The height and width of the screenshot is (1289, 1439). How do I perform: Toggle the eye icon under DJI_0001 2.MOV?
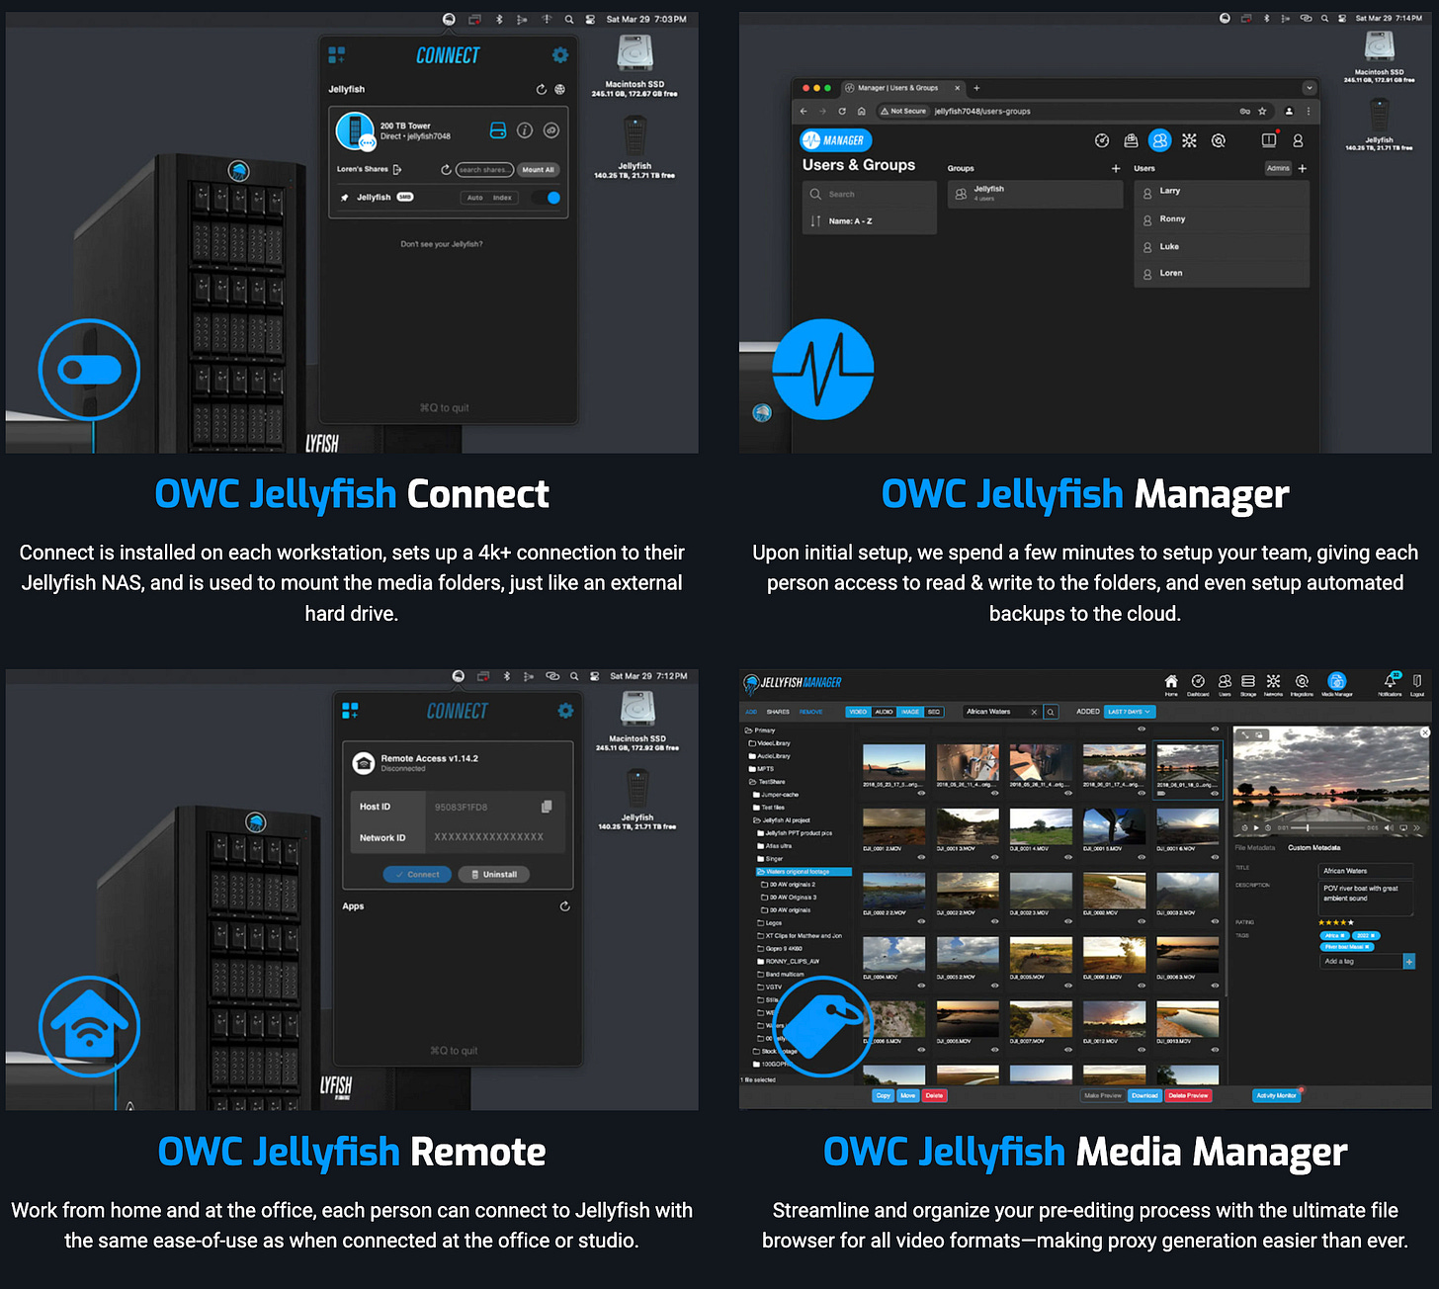coord(921,857)
